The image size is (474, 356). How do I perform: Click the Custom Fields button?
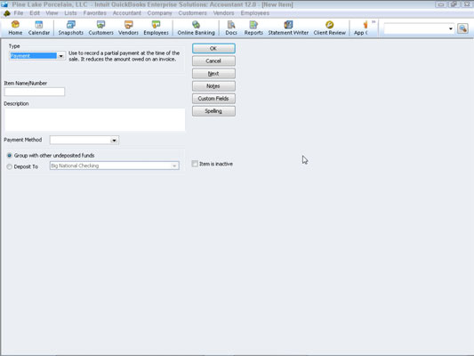coord(213,99)
